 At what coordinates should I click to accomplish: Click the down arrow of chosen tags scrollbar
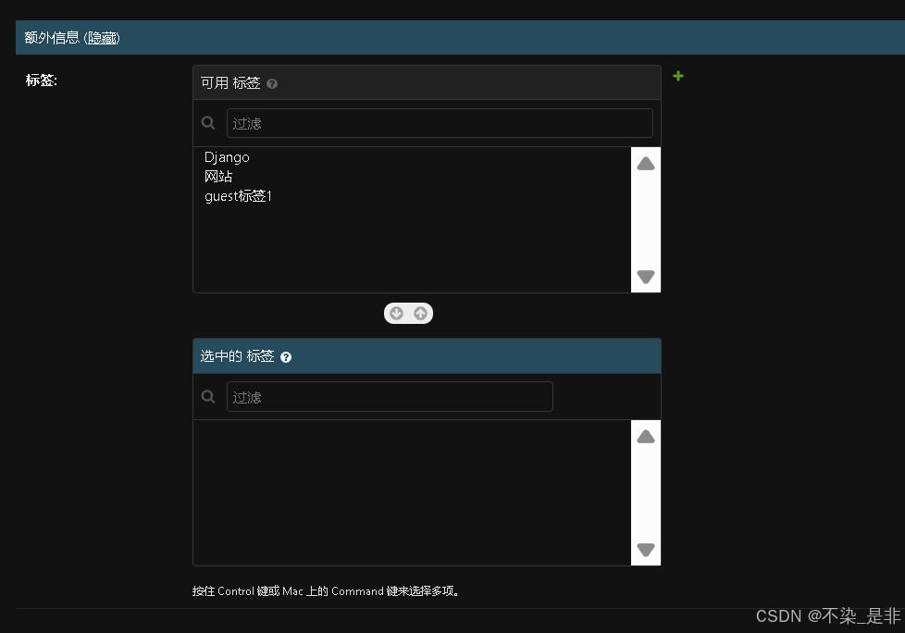(x=646, y=550)
